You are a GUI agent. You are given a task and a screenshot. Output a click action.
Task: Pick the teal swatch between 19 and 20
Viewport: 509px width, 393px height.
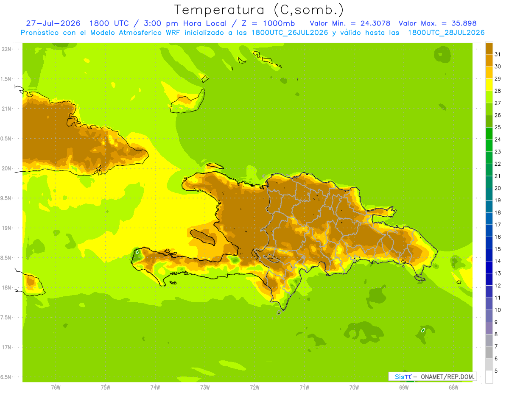[489, 194]
